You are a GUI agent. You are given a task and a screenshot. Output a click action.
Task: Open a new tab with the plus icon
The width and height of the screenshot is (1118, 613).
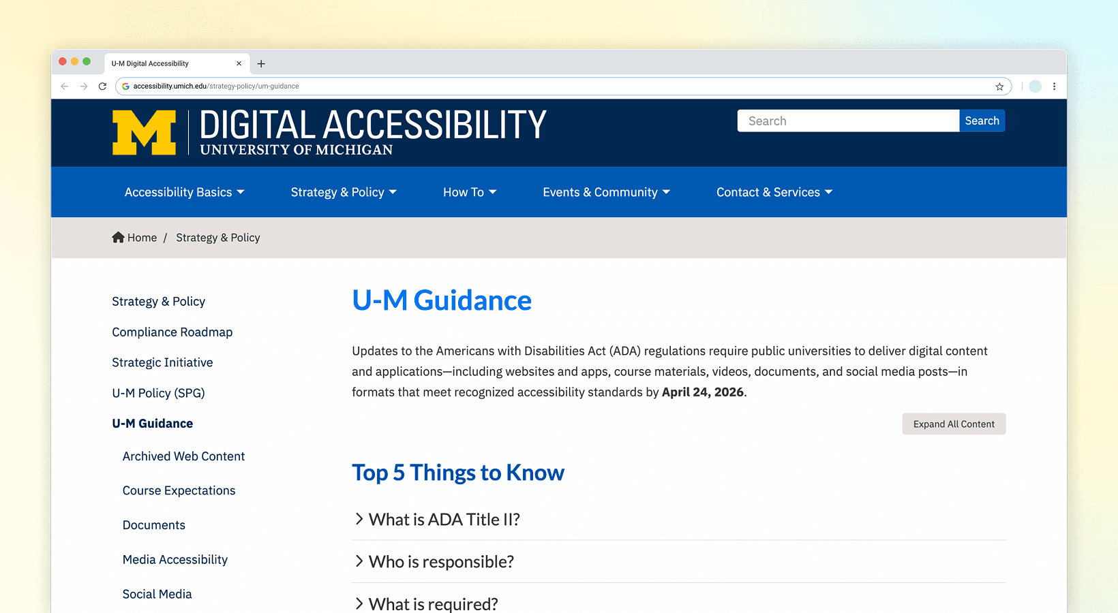coord(261,64)
